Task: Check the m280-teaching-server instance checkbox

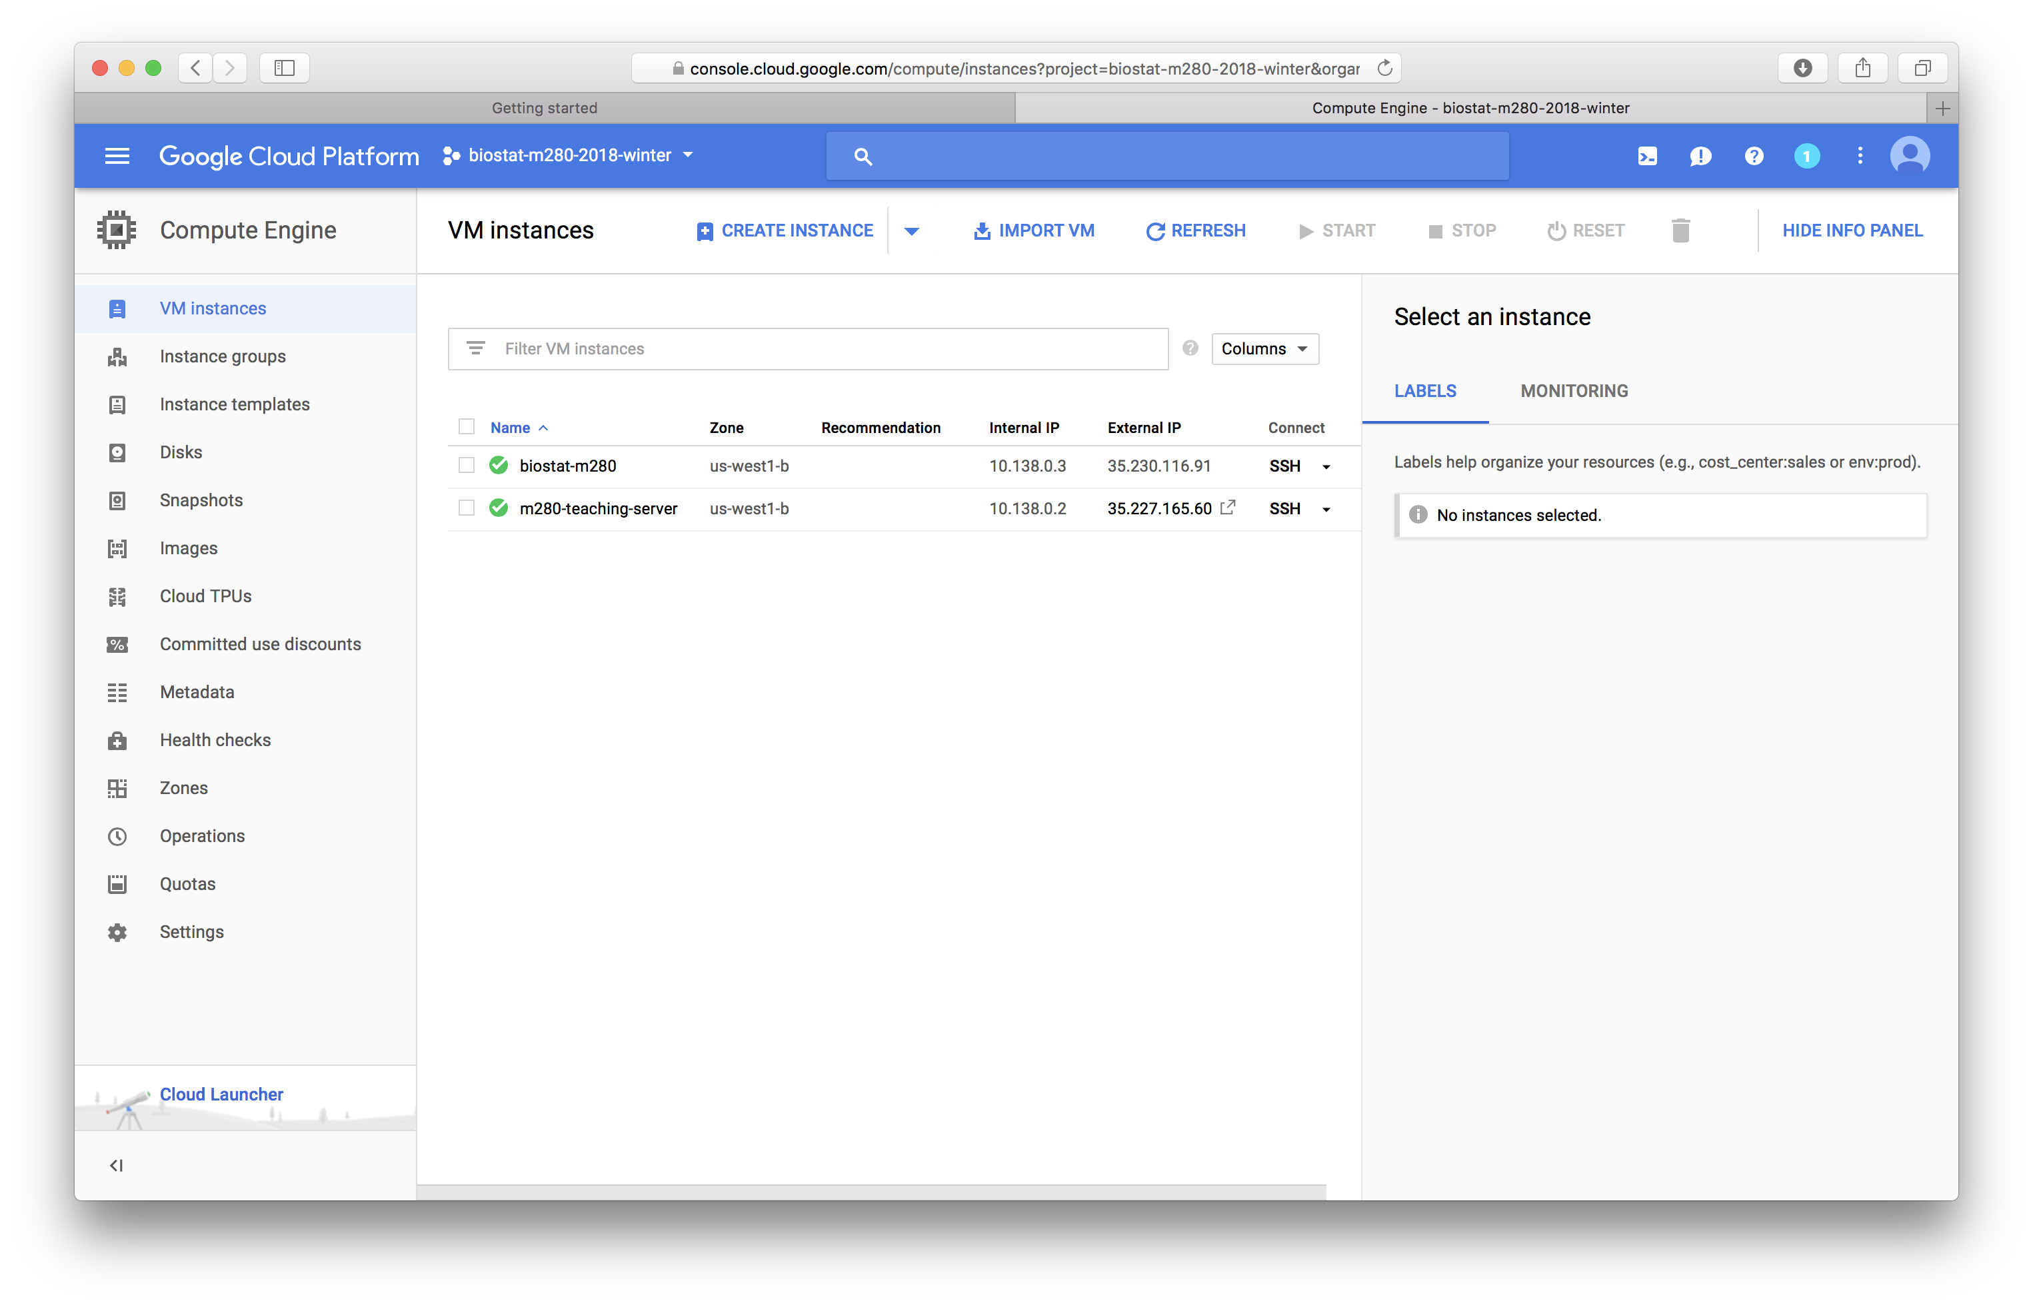Action: pyautogui.click(x=466, y=508)
